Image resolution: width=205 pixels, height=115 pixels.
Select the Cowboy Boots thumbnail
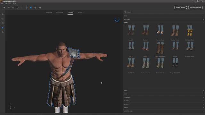175,31
